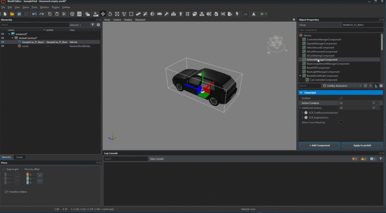
Task: Click the Apply to prefab button
Action: click(x=362, y=145)
